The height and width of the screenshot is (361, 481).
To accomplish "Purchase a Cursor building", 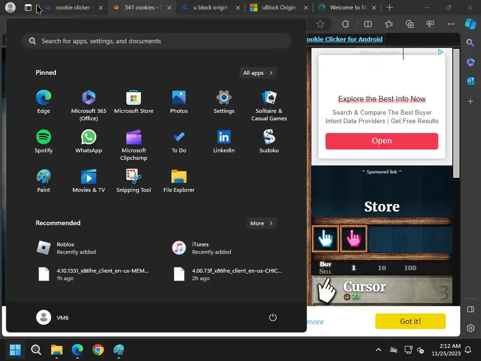I will coord(381,290).
